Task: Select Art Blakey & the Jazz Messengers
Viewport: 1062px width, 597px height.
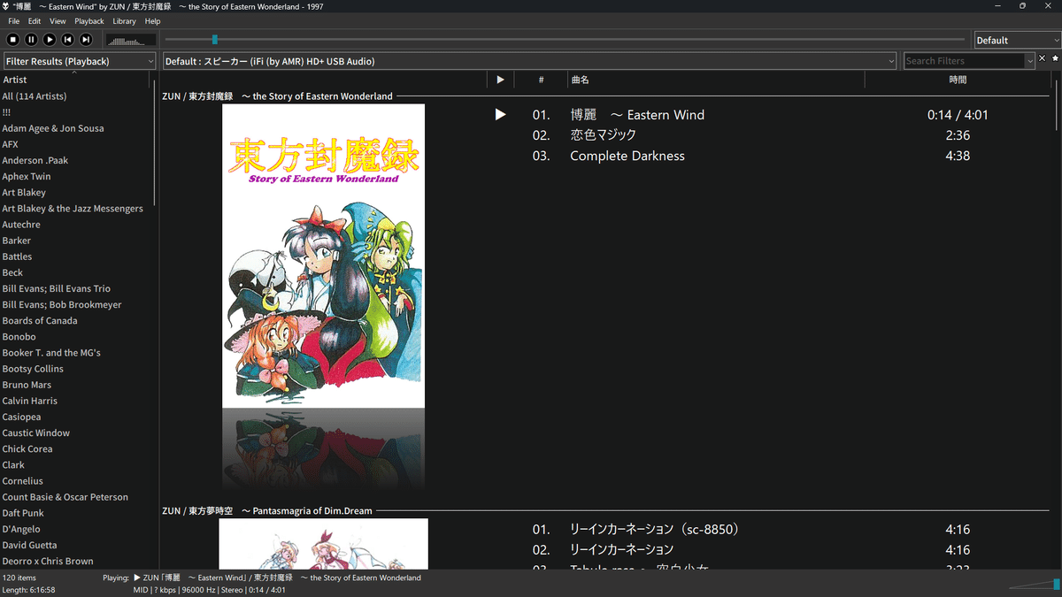Action: (73, 209)
